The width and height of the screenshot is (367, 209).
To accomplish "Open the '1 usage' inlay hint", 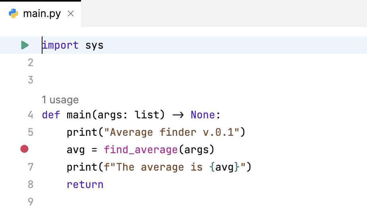I will click(60, 100).
